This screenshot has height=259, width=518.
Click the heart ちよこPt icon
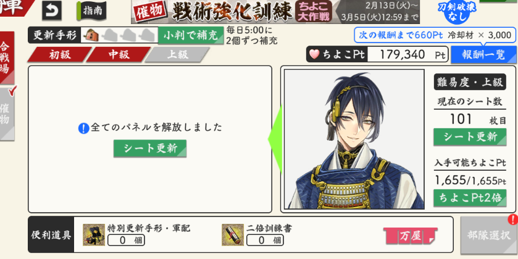click(x=314, y=54)
